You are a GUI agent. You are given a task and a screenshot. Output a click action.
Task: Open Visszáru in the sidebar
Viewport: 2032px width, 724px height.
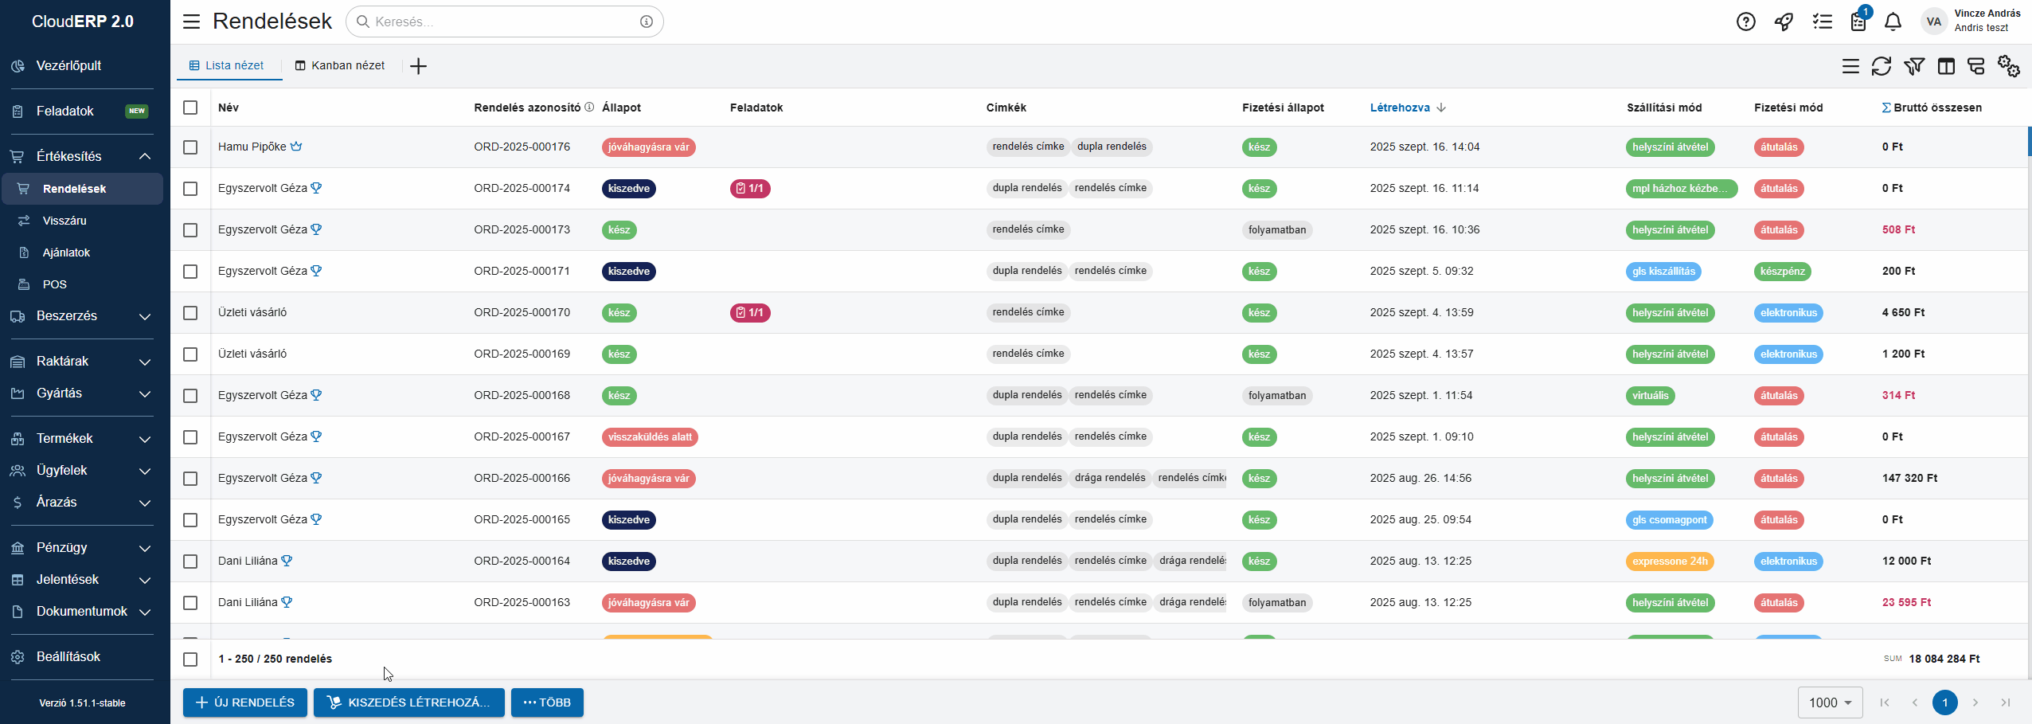click(x=64, y=221)
